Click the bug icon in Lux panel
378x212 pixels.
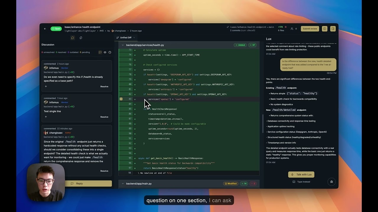(332, 182)
